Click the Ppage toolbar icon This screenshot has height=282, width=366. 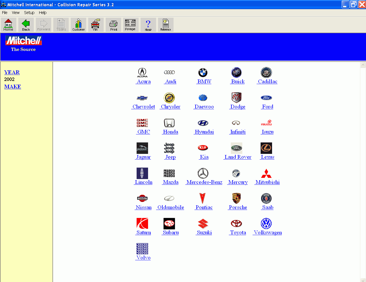131,25
